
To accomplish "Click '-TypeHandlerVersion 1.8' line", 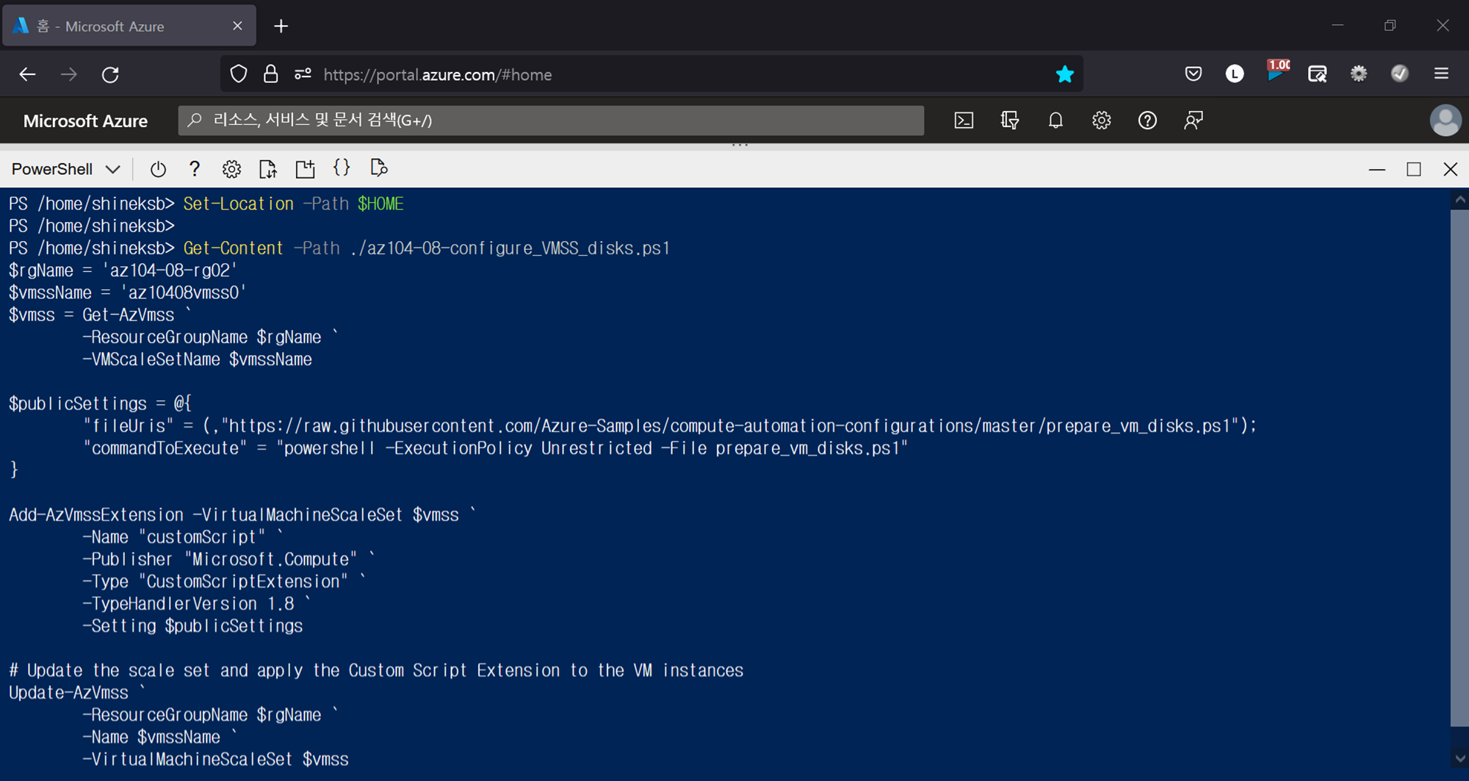I will (x=196, y=604).
